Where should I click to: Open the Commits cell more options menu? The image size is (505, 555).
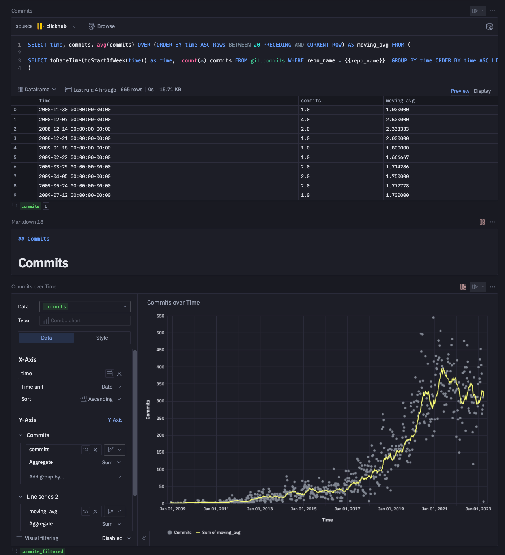point(492,11)
